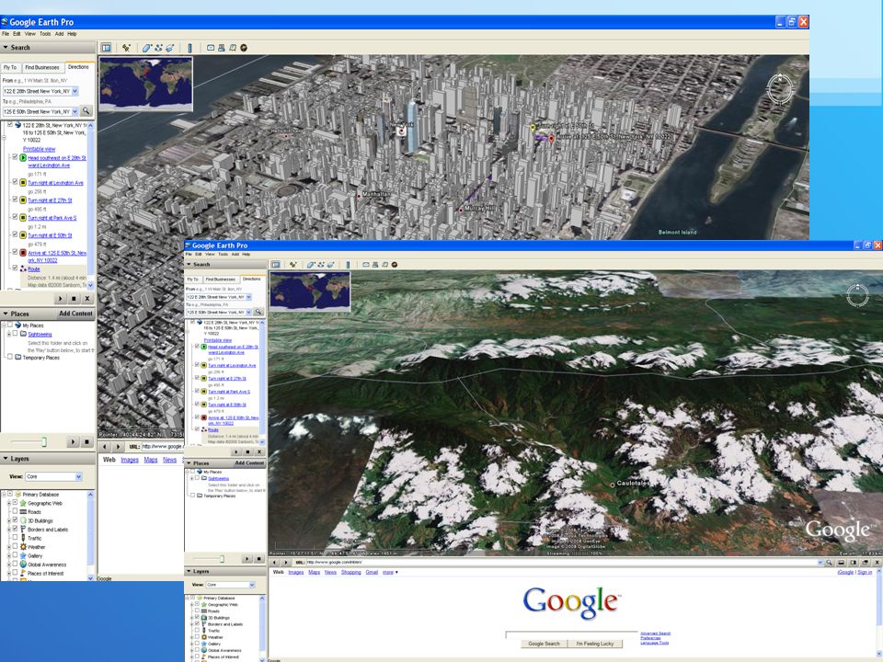The width and height of the screenshot is (883, 662).
Task: Enable Weather layer checkbox in back window
Action: 16,546
